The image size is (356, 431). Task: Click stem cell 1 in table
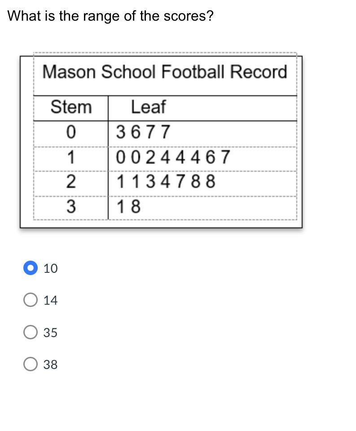[71, 158]
